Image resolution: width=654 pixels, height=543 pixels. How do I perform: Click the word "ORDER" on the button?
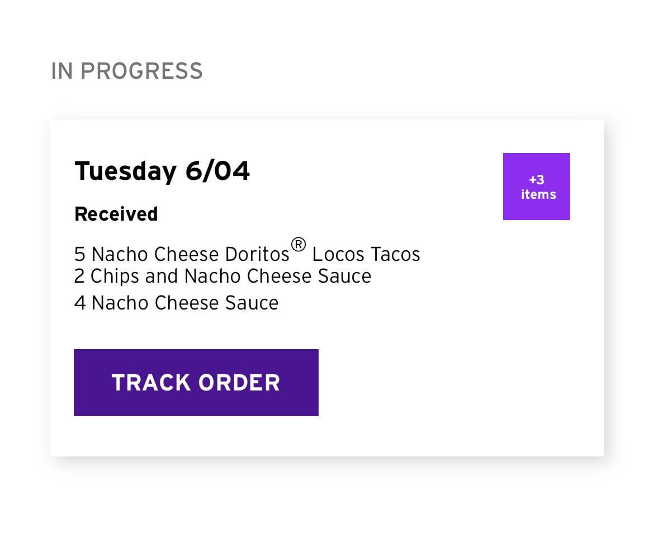pos(239,383)
